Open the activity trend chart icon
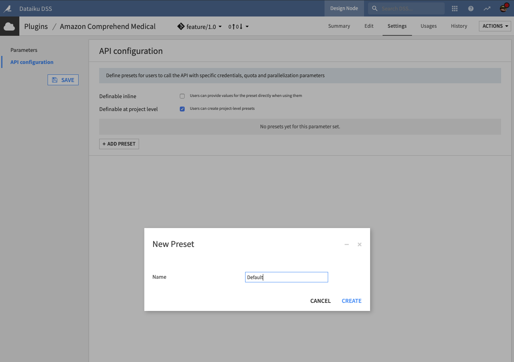The image size is (514, 362). tap(487, 8)
